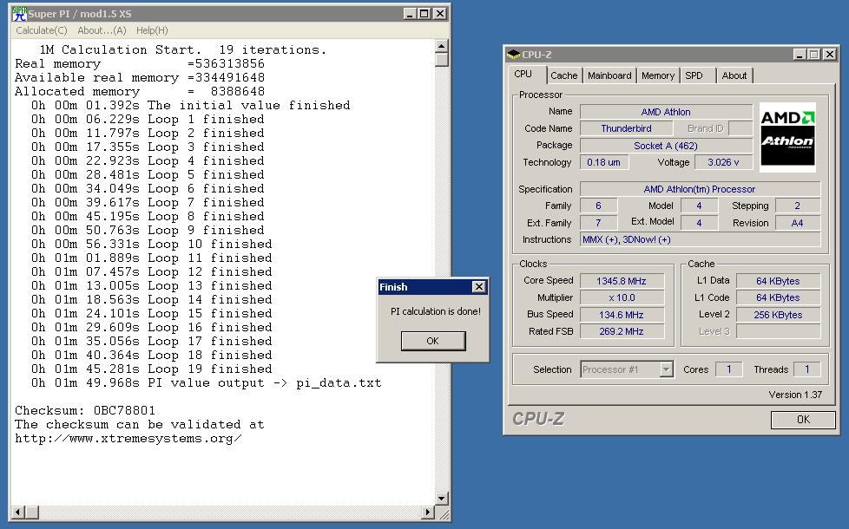Expand the Processor #1 selection dropdown
The width and height of the screenshot is (849, 529).
(666, 369)
